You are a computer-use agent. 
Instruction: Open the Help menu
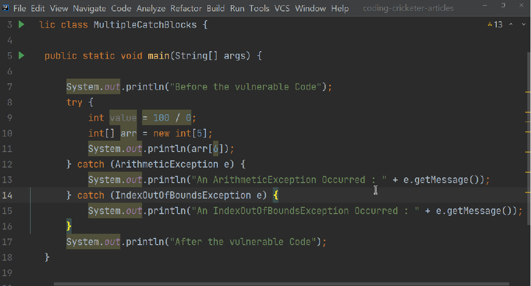340,8
